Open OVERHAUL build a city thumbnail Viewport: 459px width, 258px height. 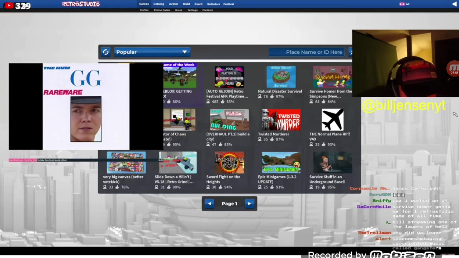[x=229, y=120]
